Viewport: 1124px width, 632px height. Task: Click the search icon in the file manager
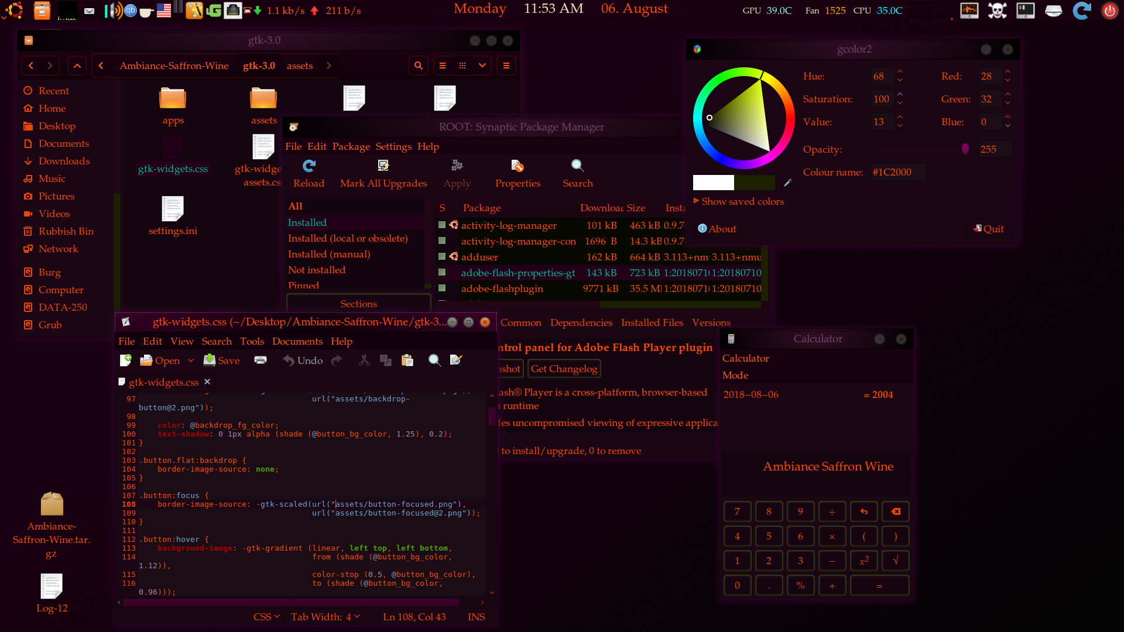[418, 66]
